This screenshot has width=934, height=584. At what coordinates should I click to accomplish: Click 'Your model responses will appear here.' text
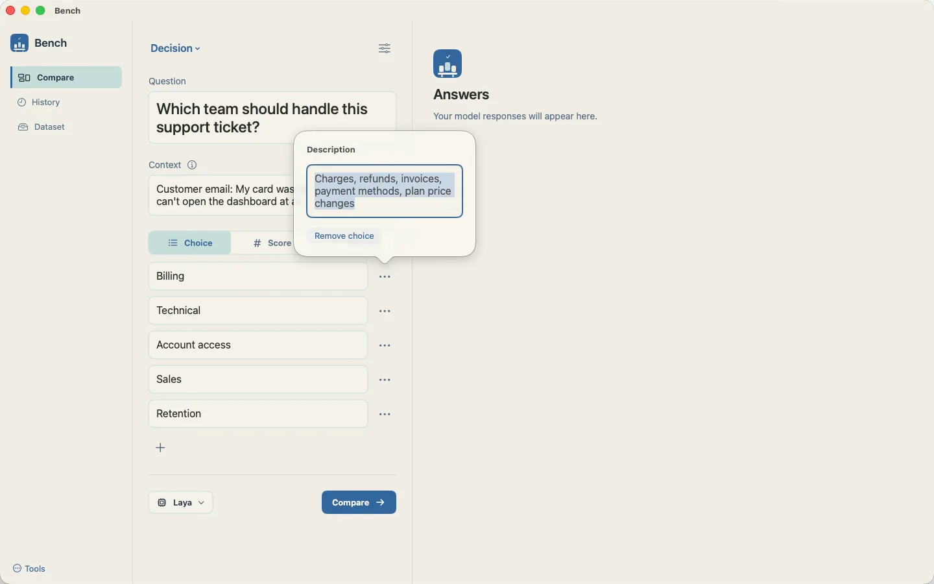[515, 117]
